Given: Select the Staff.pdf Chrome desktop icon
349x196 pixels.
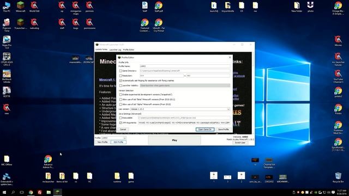Looking at the screenshot, I should [159, 7].
